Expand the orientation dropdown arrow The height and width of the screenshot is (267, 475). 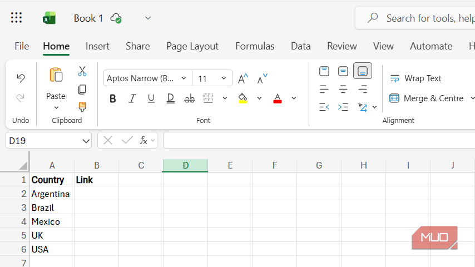pos(375,107)
